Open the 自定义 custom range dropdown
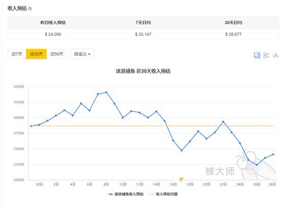Viewport: 285px width, 206px height. tap(82, 54)
